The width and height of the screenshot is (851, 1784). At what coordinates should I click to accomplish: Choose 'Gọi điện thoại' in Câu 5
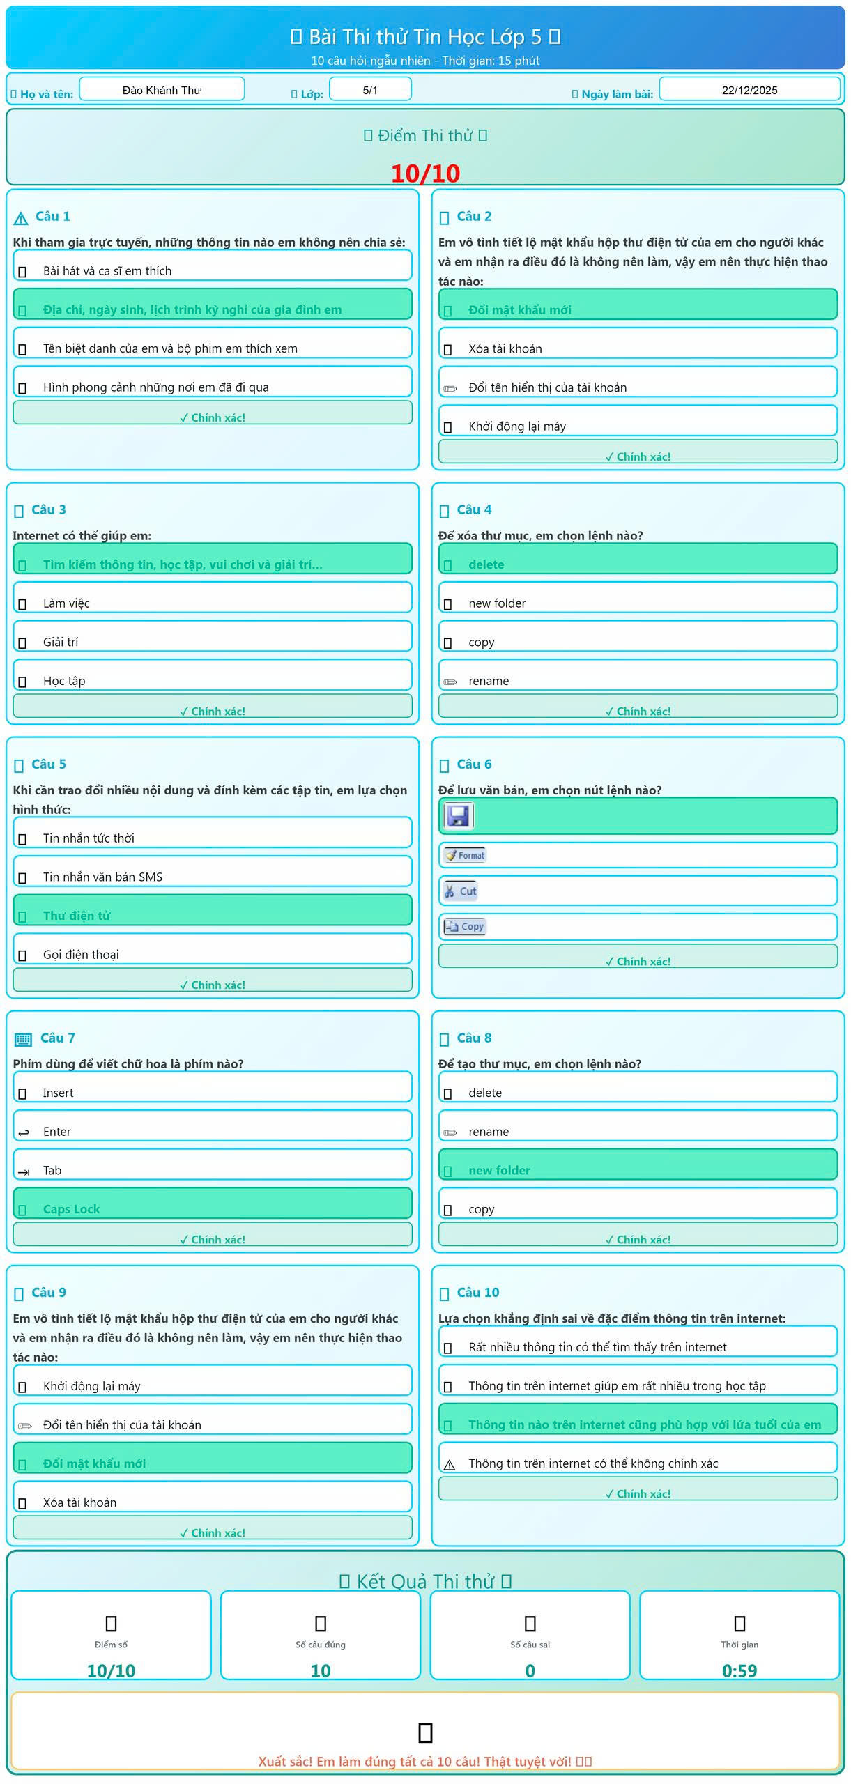(212, 953)
